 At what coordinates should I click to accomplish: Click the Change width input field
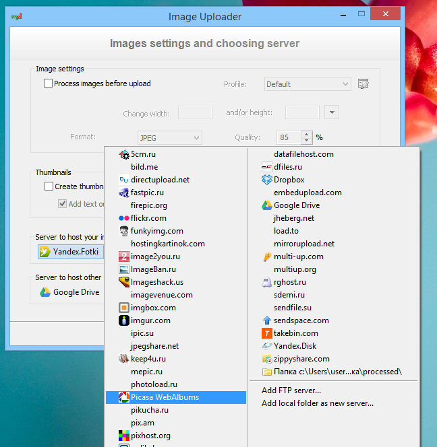click(x=195, y=112)
